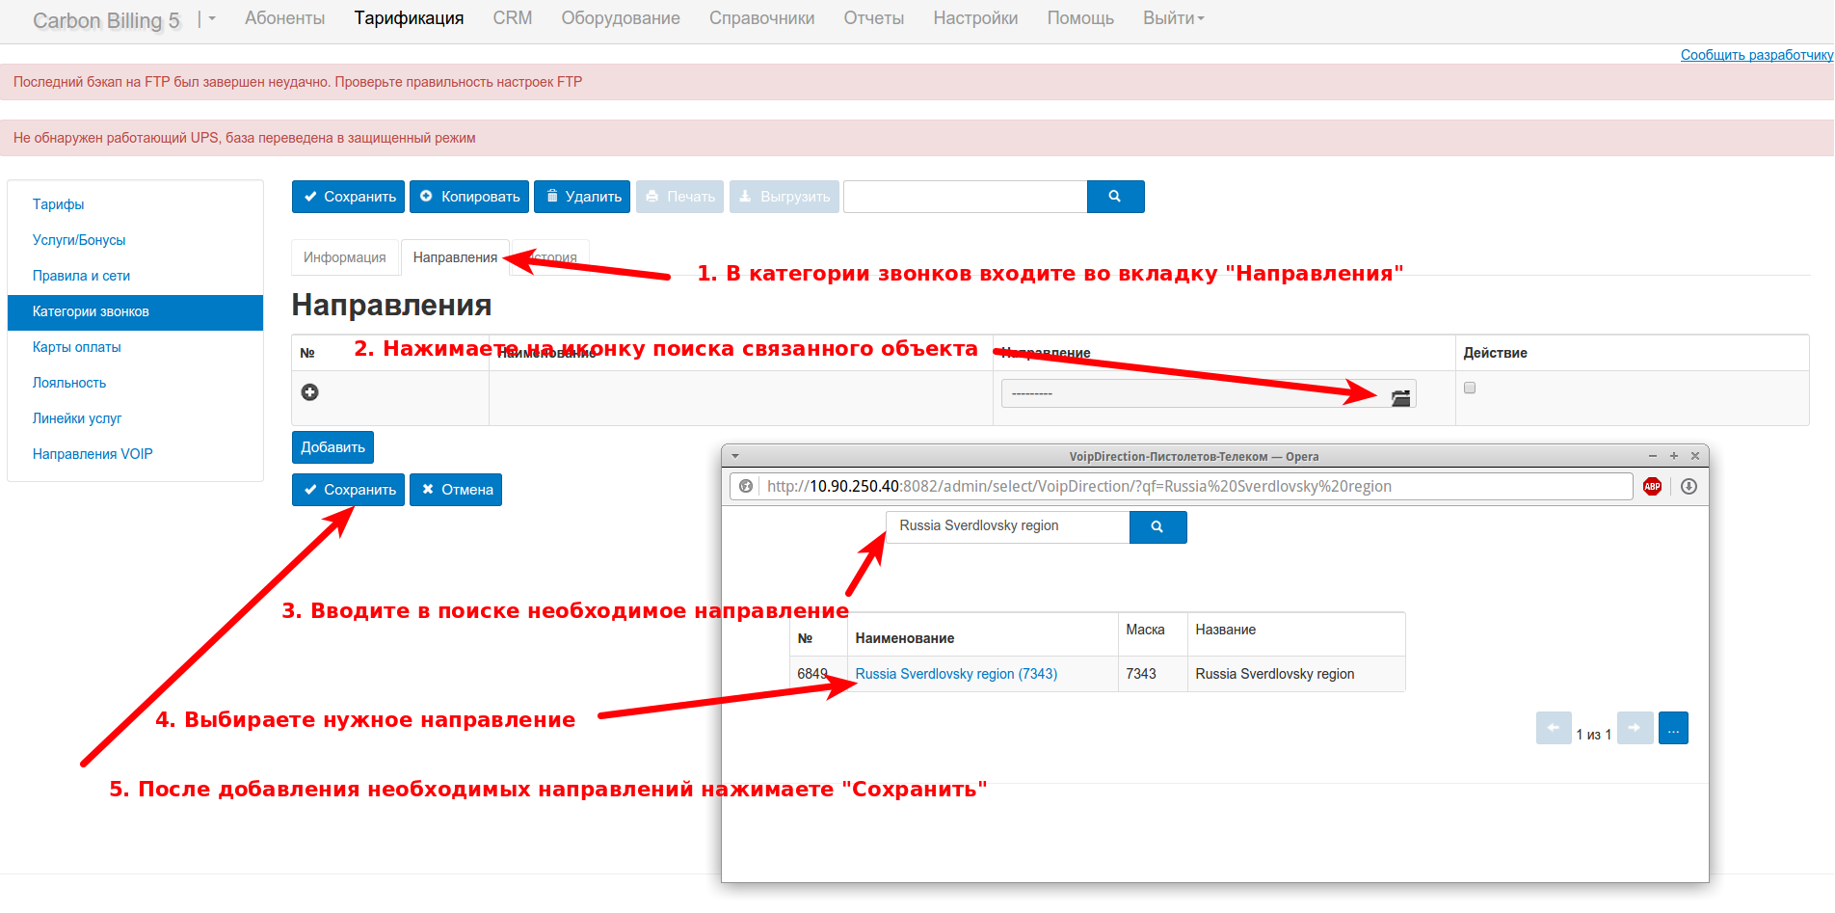Click the Сообщить разработчику link
This screenshot has height=913, width=1835.
[1756, 55]
